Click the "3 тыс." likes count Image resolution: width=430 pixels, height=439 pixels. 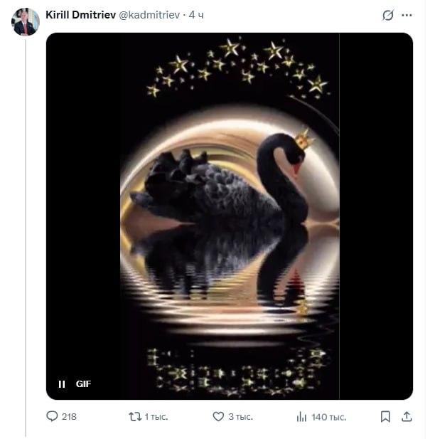point(240,417)
